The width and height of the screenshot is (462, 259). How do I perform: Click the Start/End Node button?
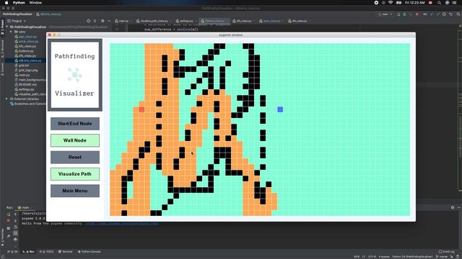(x=75, y=124)
